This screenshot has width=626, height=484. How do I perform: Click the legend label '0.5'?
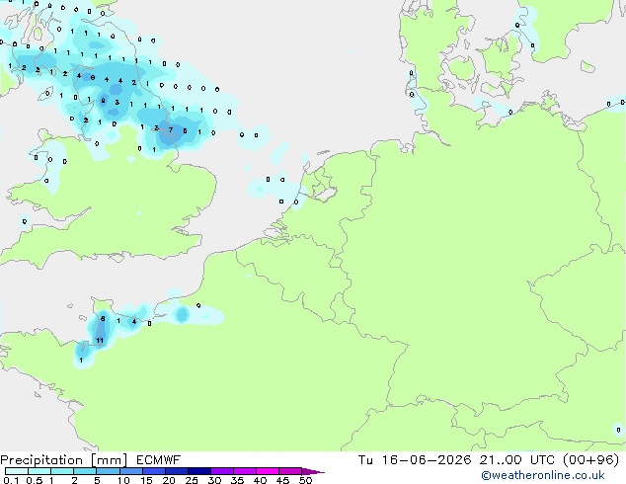(x=34, y=480)
